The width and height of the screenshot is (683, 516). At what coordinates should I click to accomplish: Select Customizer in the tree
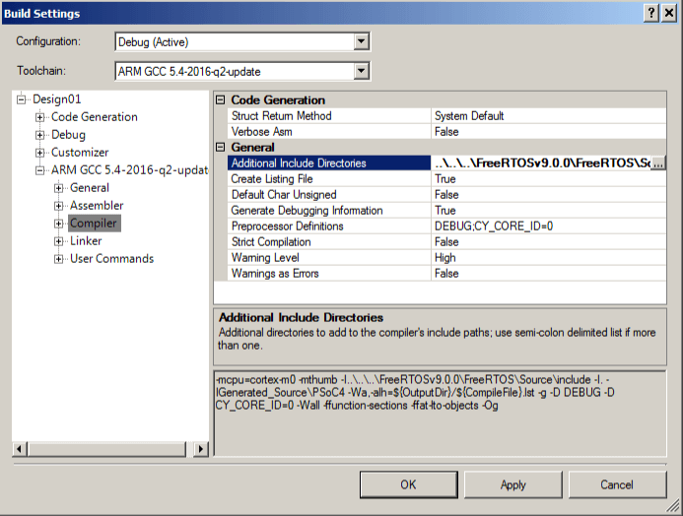coord(80,153)
